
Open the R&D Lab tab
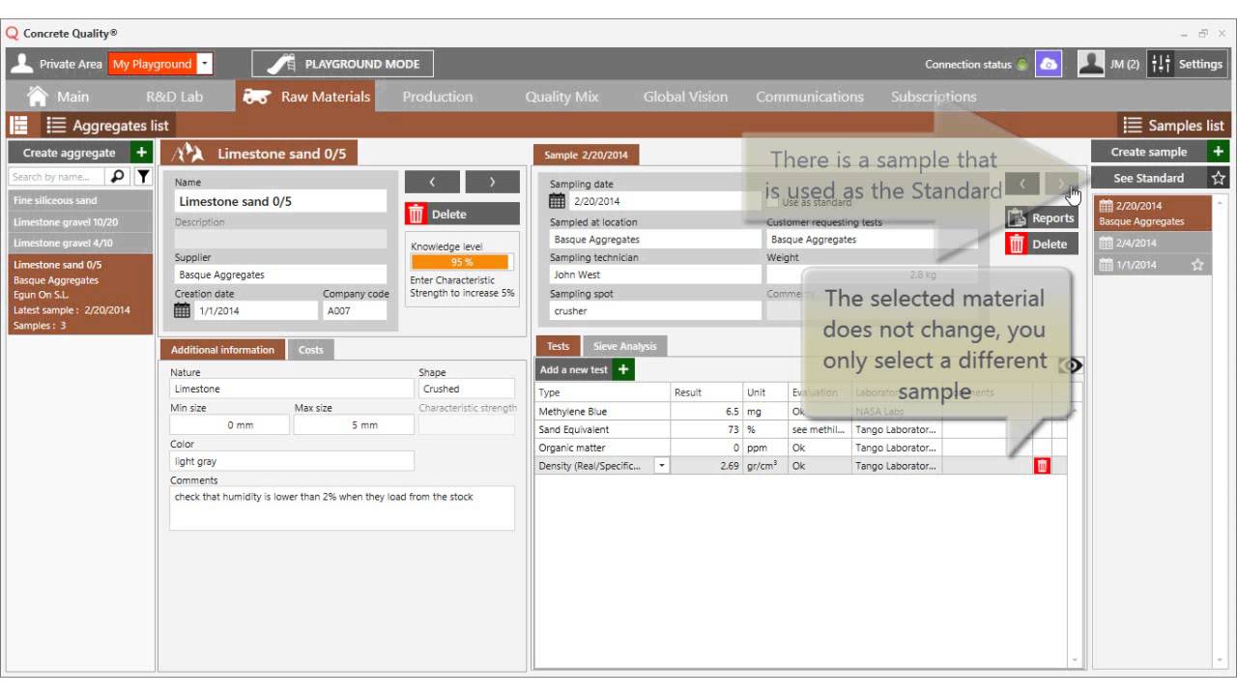pyautogui.click(x=175, y=97)
